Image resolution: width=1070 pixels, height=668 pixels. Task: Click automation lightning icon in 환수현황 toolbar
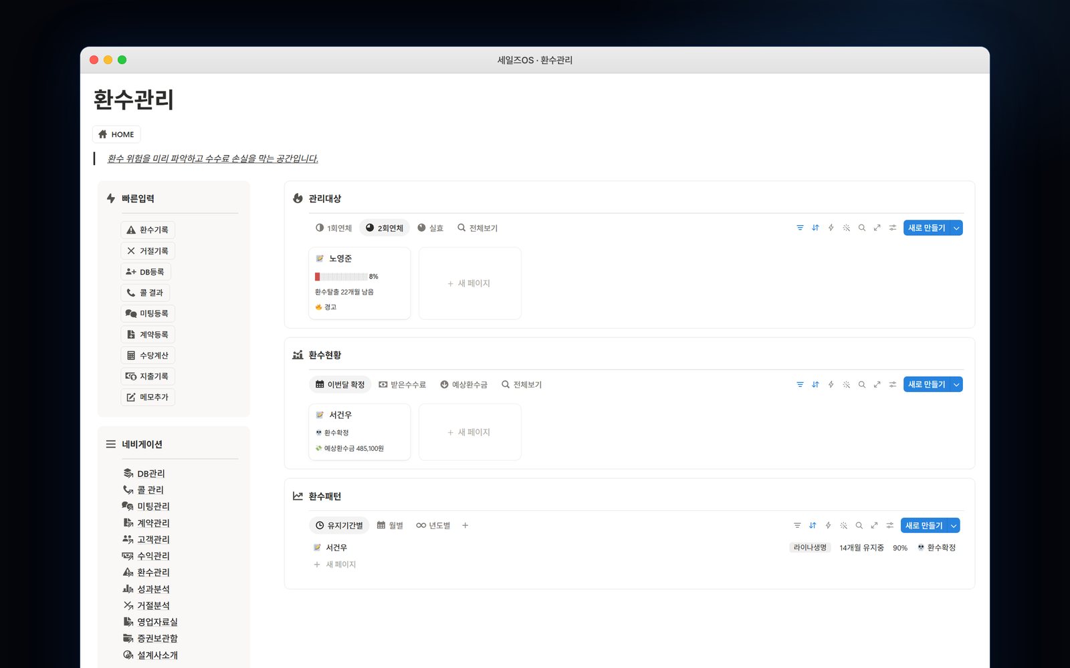click(x=831, y=385)
